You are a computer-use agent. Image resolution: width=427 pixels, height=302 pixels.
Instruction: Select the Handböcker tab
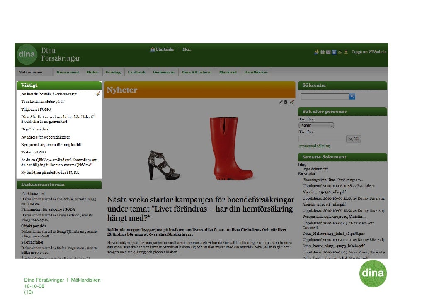256,72
